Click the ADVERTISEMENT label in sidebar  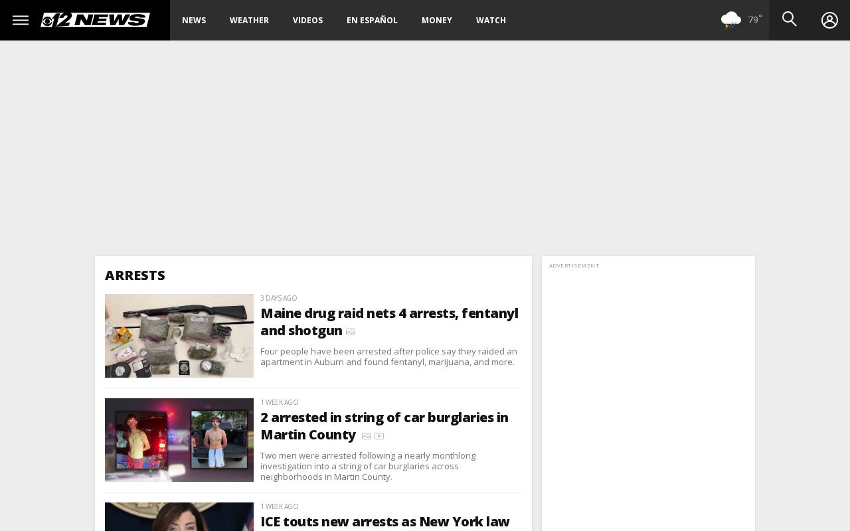point(574,265)
